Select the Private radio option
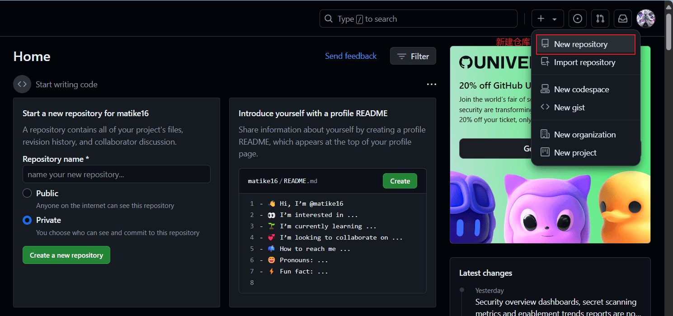The height and width of the screenshot is (316, 673). pyautogui.click(x=27, y=220)
